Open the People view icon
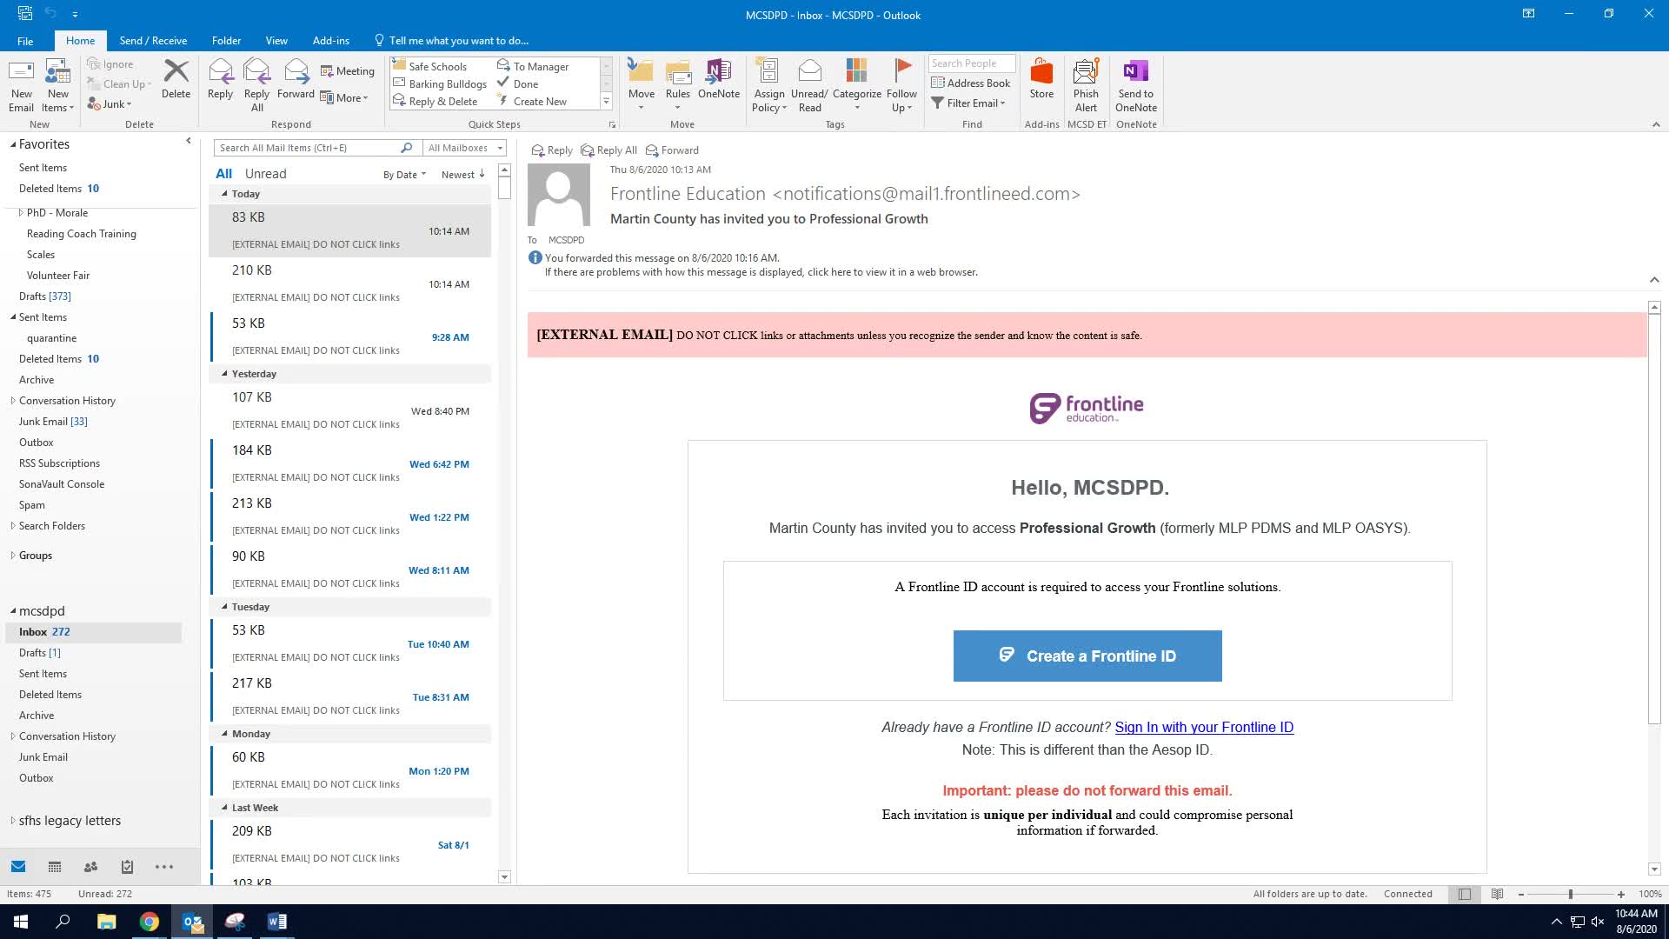Image resolution: width=1669 pixels, height=939 pixels. click(90, 867)
